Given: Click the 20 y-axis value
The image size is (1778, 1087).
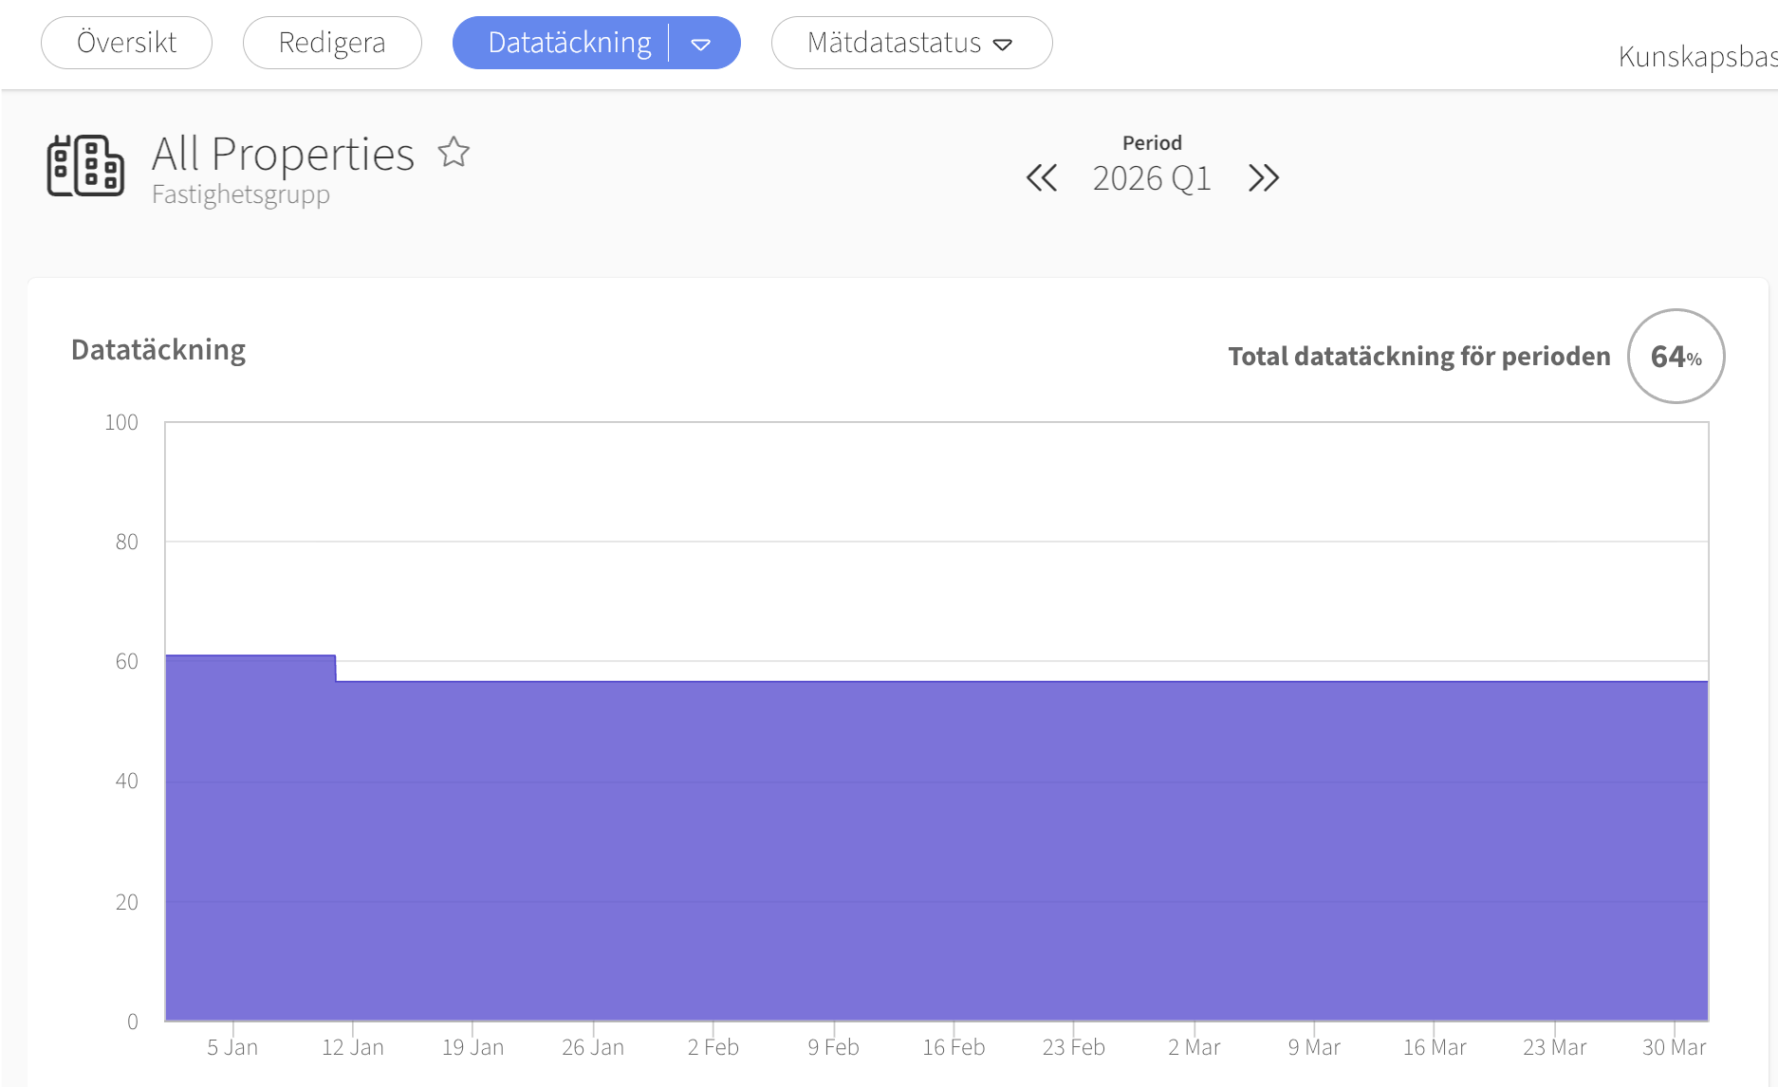Looking at the screenshot, I should pos(126,902).
